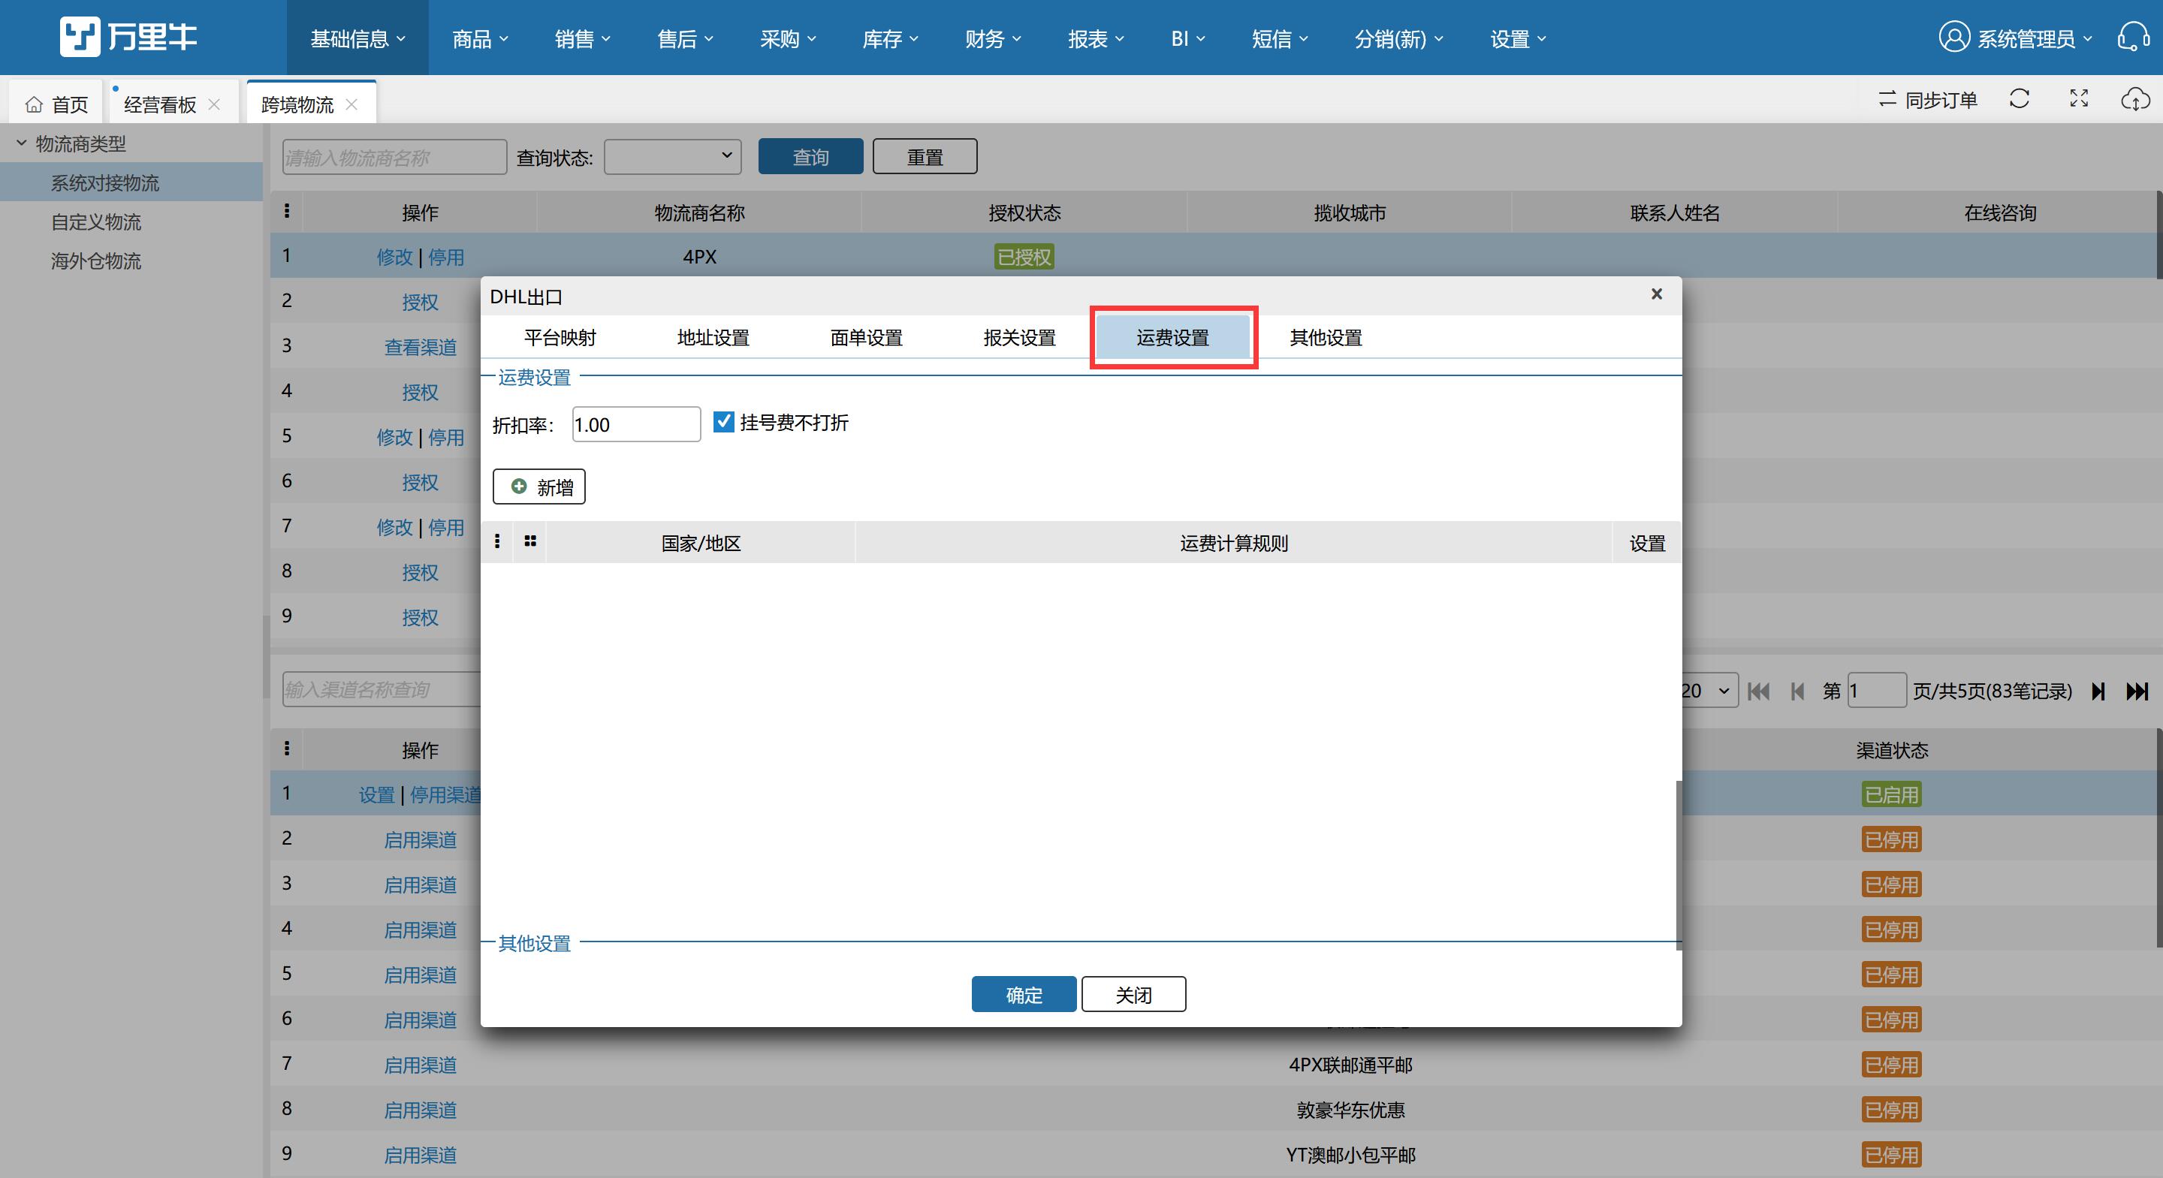Image resolution: width=2163 pixels, height=1178 pixels.
Task: Focus the channel name search field
Action: 382,689
